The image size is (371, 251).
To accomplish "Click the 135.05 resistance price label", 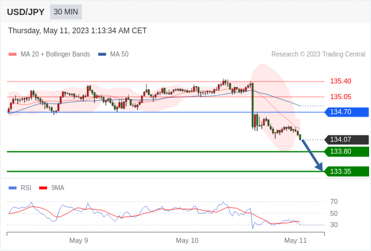I will pyautogui.click(x=341, y=97).
